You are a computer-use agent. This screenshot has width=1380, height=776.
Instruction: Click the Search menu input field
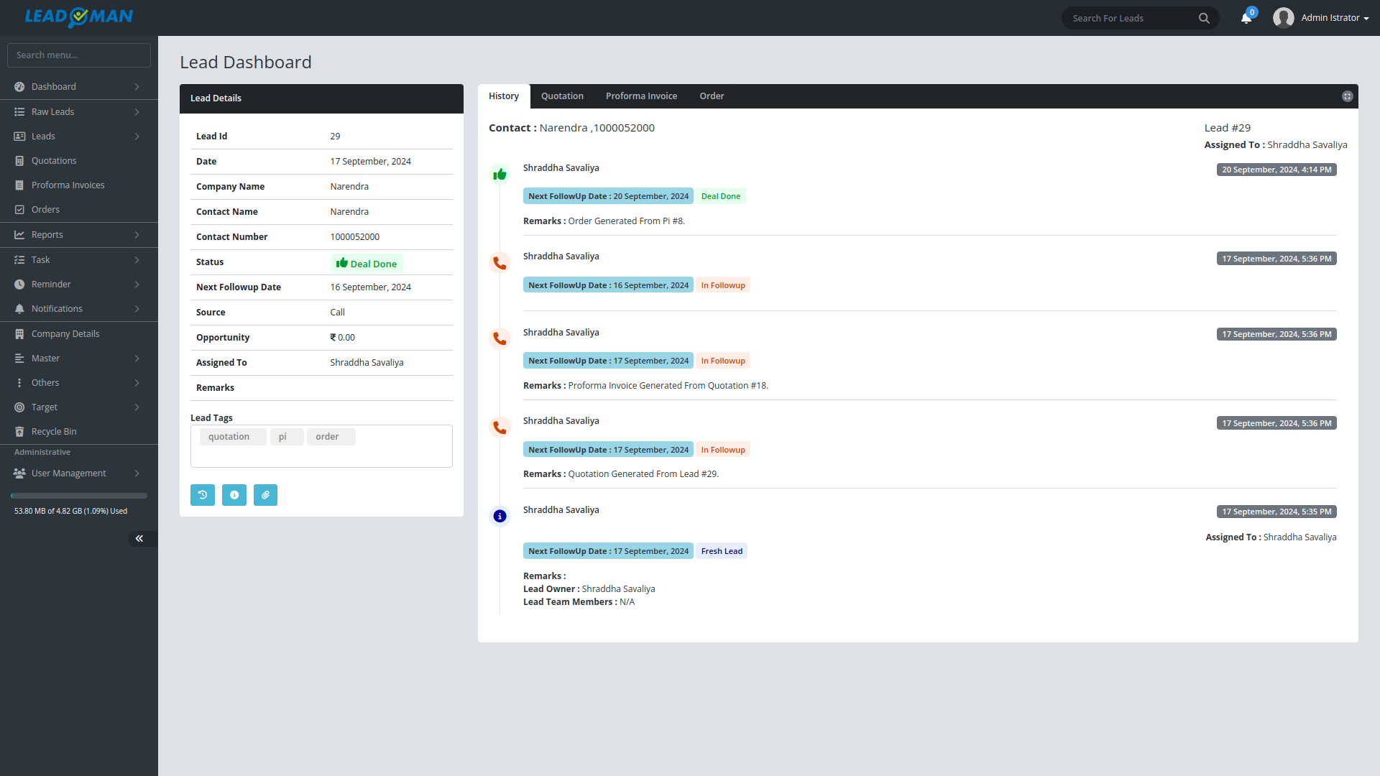(79, 55)
